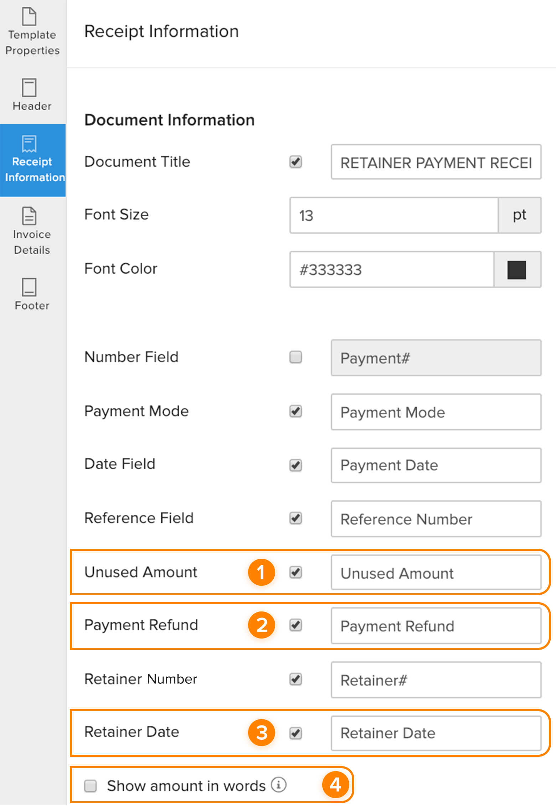Open the Header section icon

[30, 88]
